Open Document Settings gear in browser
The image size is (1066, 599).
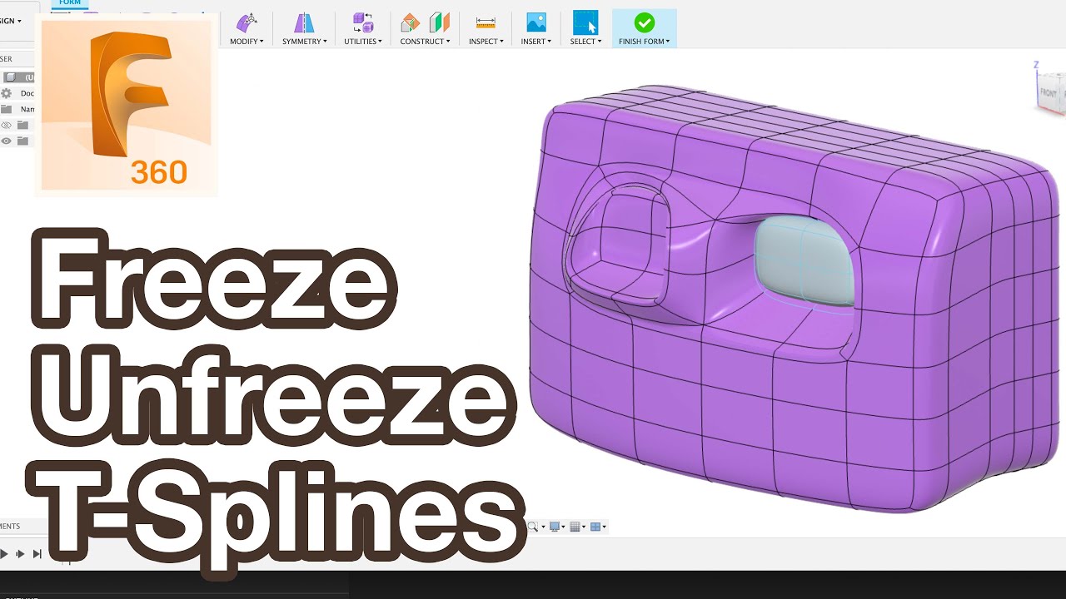click(x=7, y=93)
